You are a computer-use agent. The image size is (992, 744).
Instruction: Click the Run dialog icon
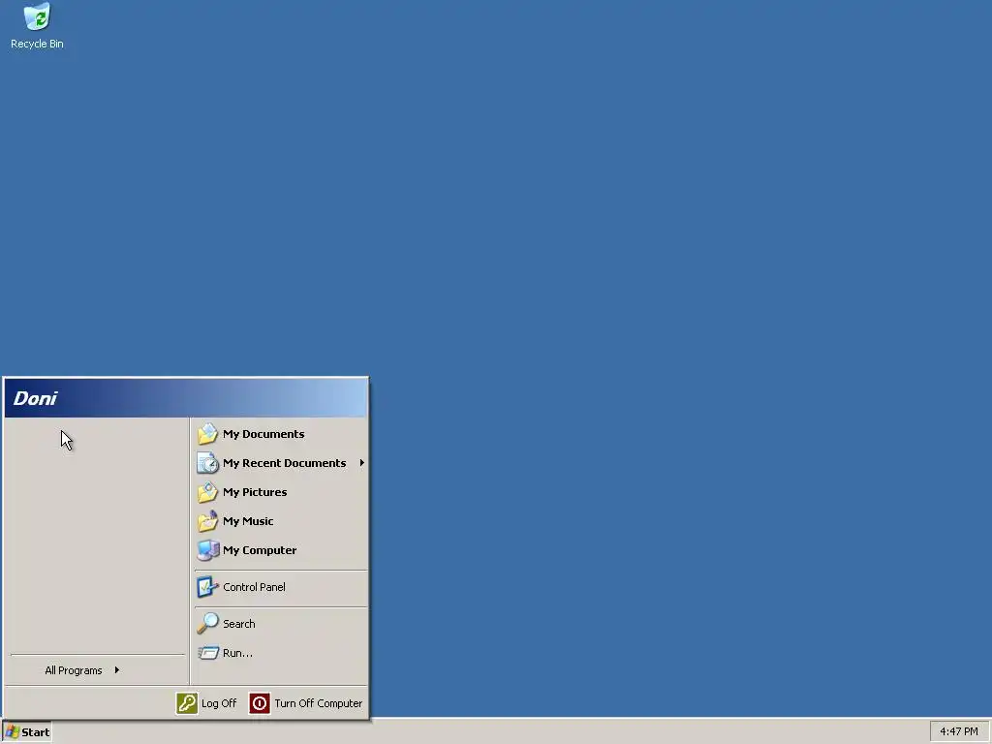click(207, 653)
